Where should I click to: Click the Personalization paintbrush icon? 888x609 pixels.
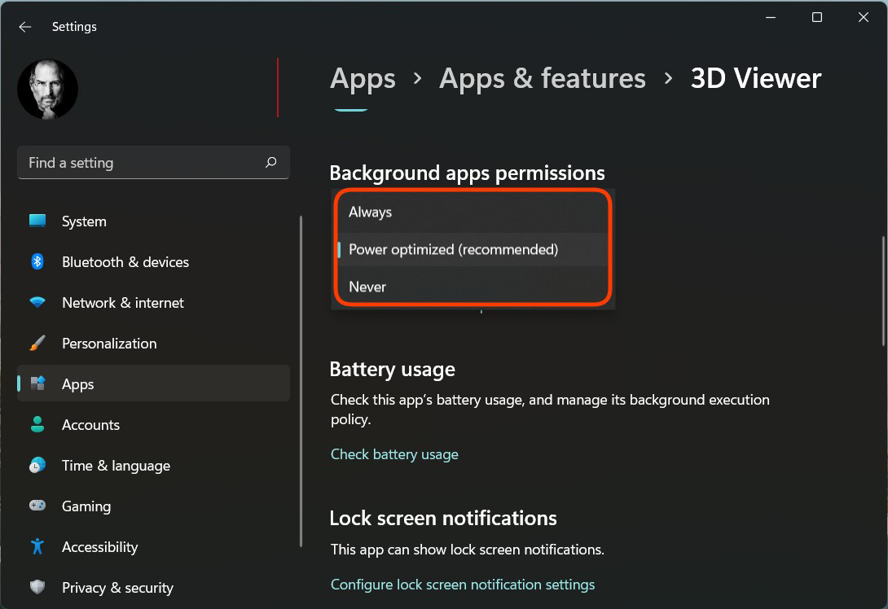click(x=37, y=343)
